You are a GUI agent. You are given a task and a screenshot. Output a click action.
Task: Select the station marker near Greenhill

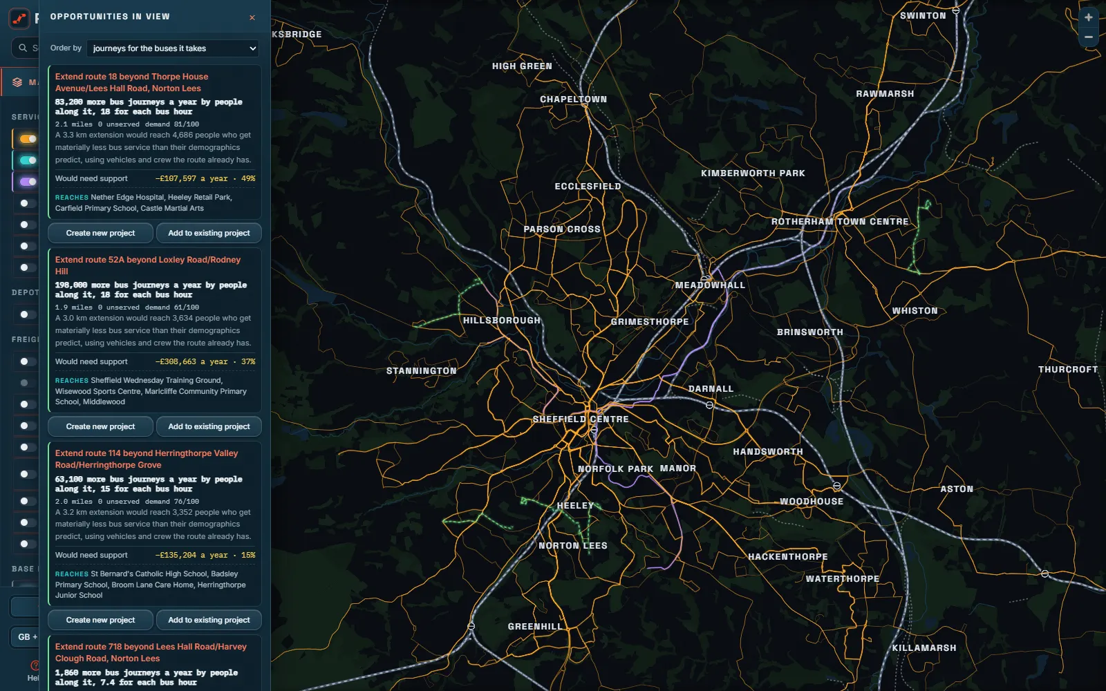click(471, 626)
